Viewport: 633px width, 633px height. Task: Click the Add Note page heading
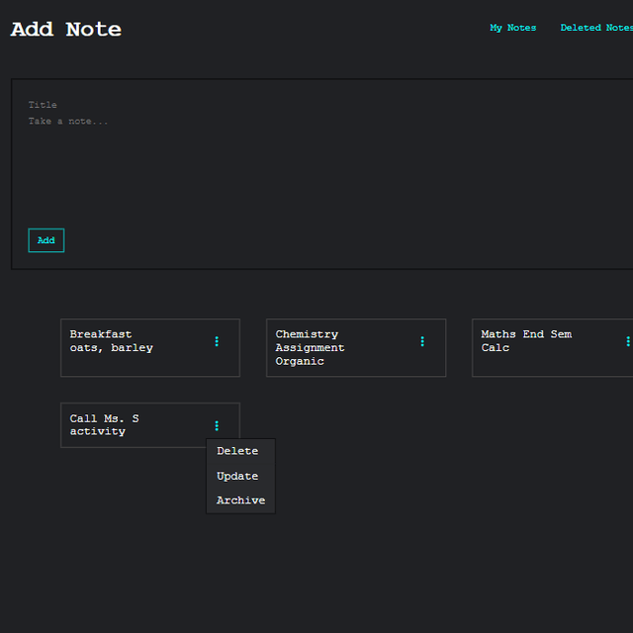pyautogui.click(x=66, y=30)
